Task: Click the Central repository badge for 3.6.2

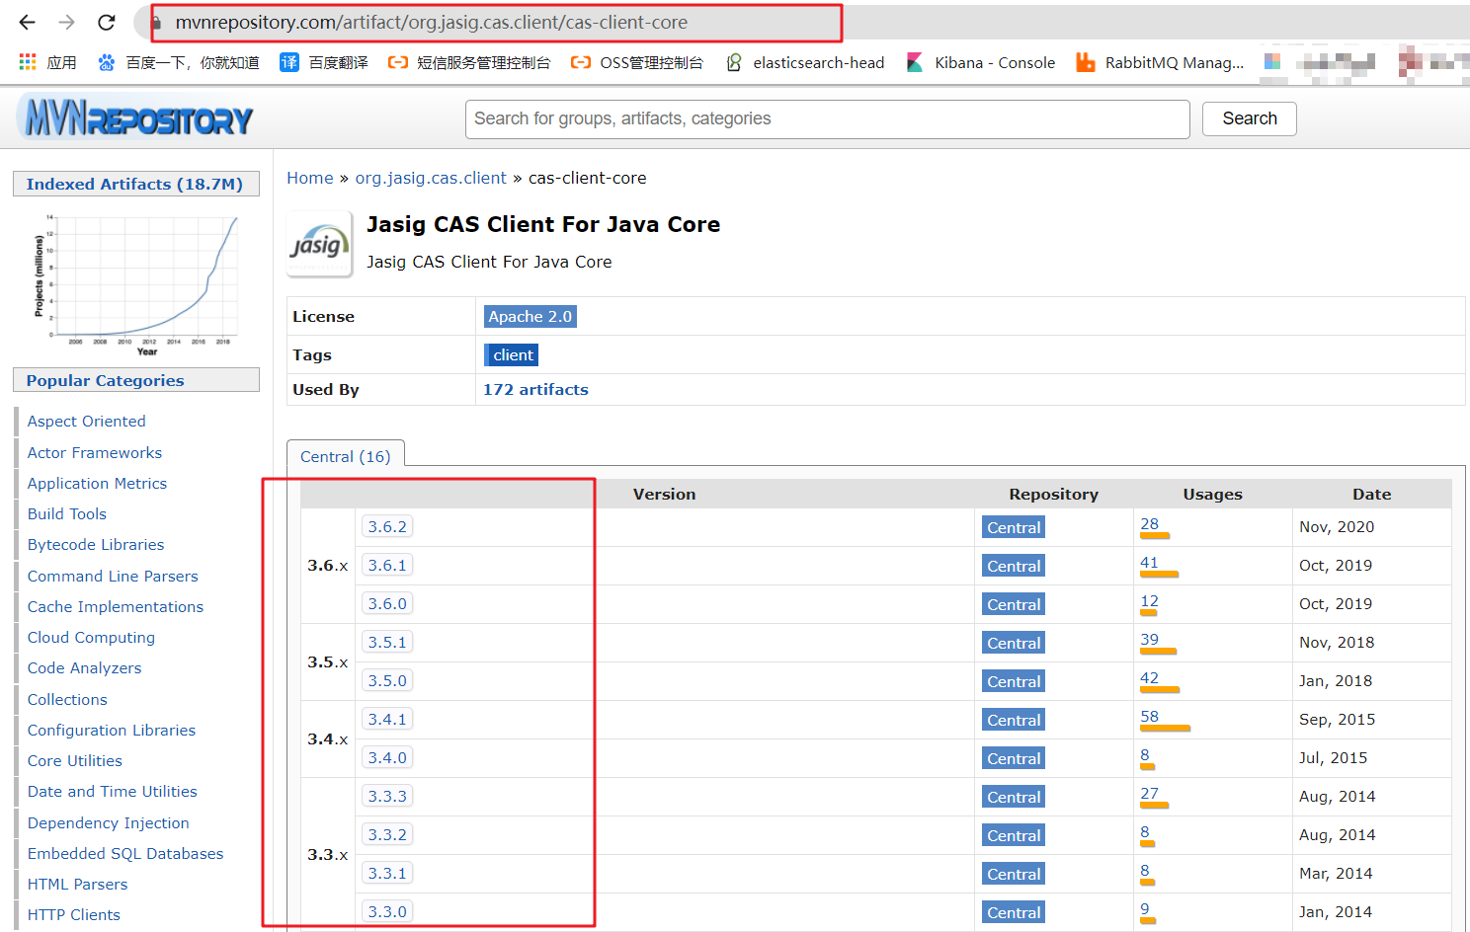Action: [1014, 527]
